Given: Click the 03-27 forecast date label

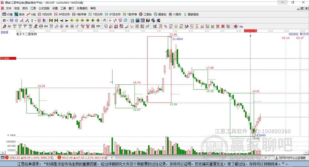Looking at the screenshot, I should pos(300,38).
